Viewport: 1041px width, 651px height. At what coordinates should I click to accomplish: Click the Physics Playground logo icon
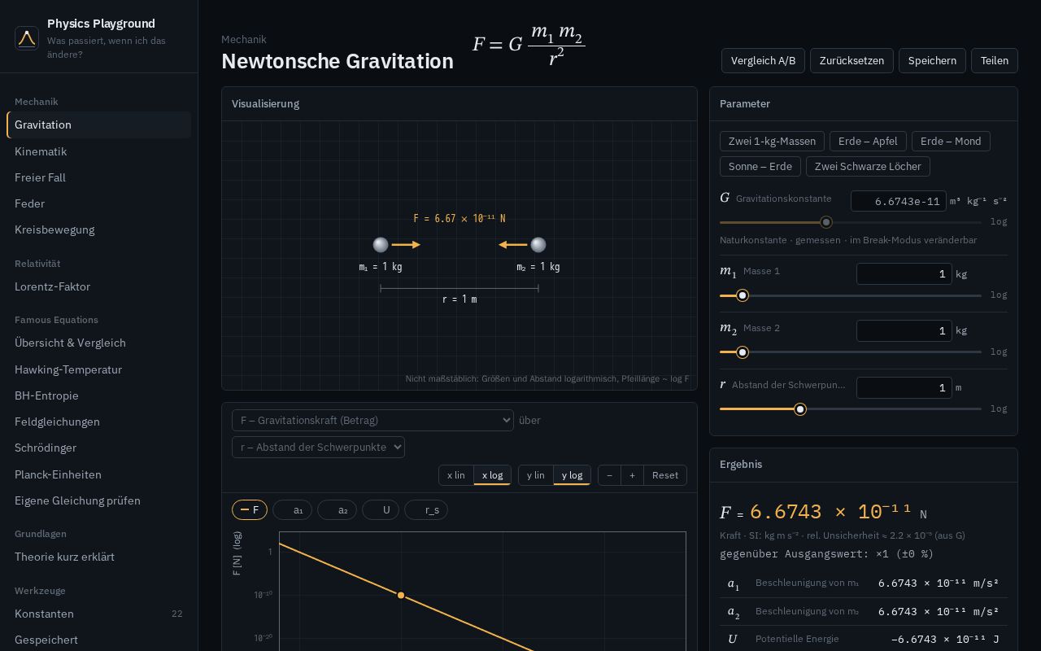(x=27, y=38)
